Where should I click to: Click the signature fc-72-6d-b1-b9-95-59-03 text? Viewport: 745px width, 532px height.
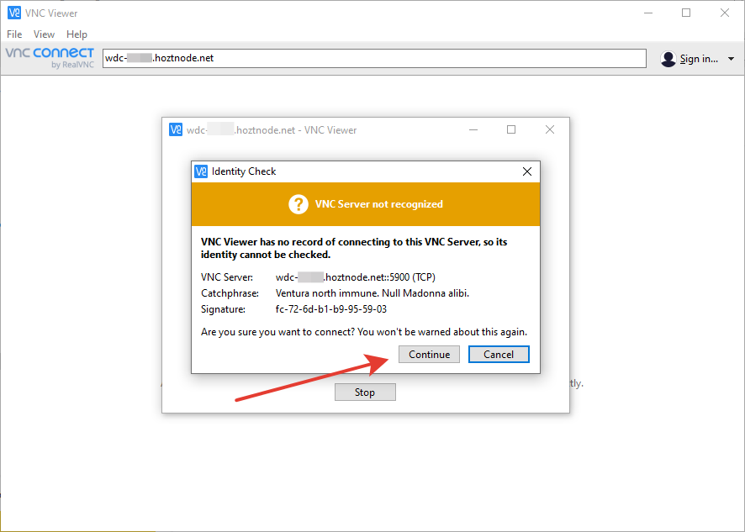click(331, 309)
